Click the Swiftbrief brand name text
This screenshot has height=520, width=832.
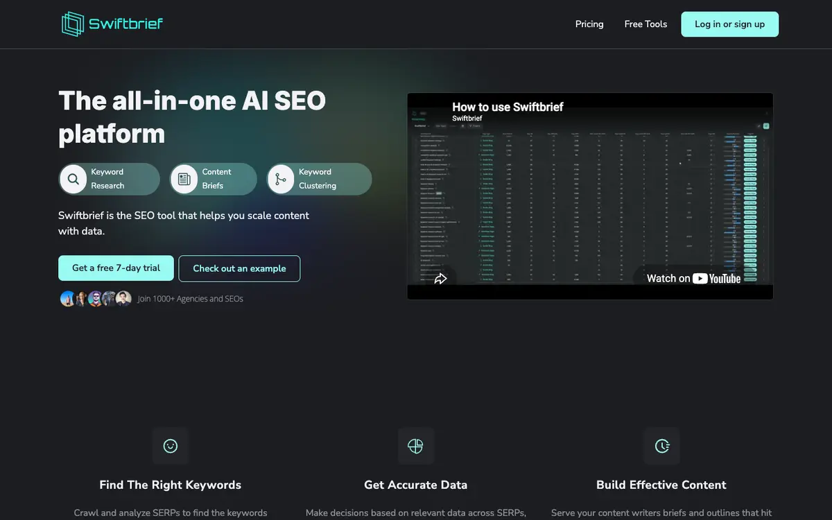pos(126,24)
